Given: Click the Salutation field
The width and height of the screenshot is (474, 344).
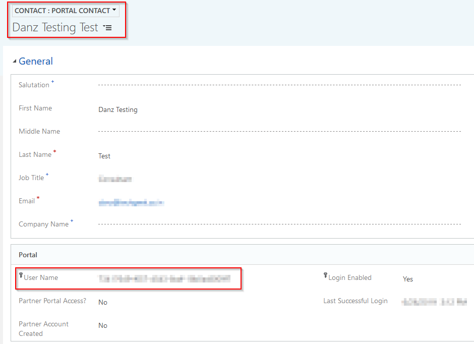Looking at the screenshot, I should point(279,85).
